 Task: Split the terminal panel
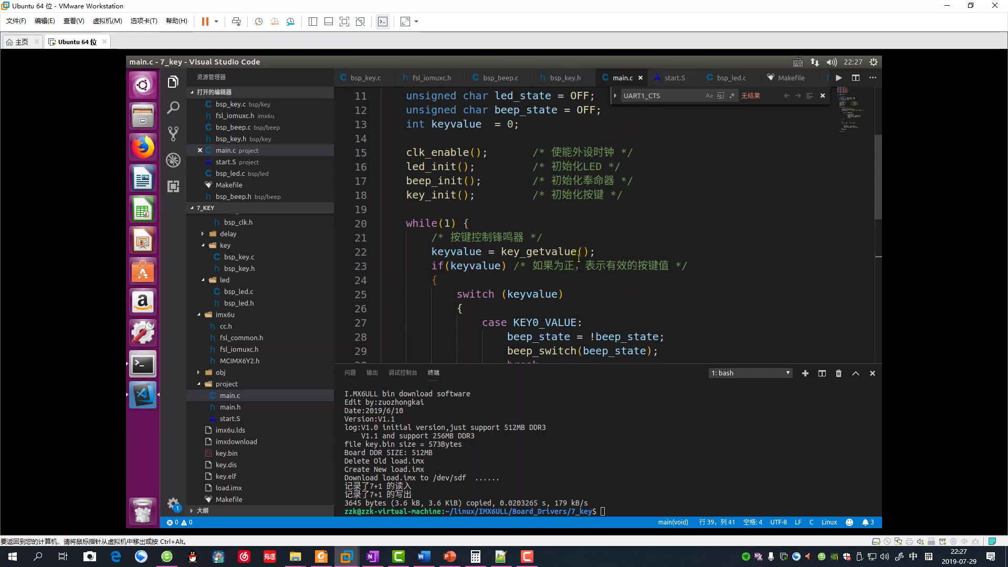coord(822,373)
